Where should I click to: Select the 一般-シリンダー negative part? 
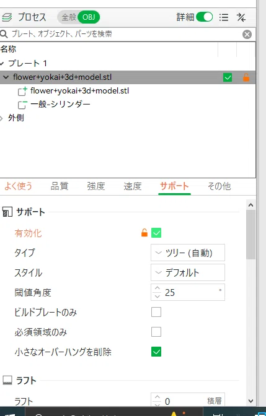(x=60, y=104)
